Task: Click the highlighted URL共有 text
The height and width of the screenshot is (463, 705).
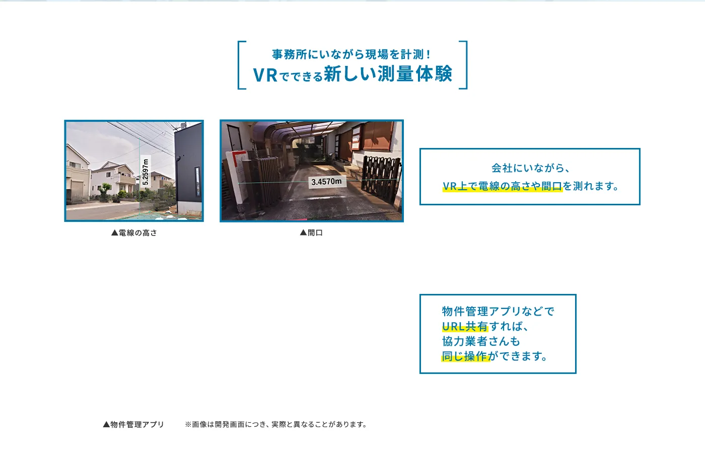Action: click(465, 327)
